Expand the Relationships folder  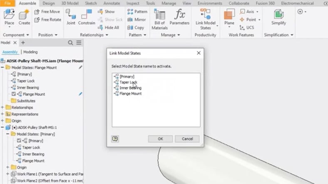pyautogui.click(x=2, y=107)
